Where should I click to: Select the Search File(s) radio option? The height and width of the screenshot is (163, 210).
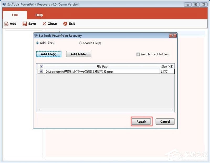click(x=81, y=43)
